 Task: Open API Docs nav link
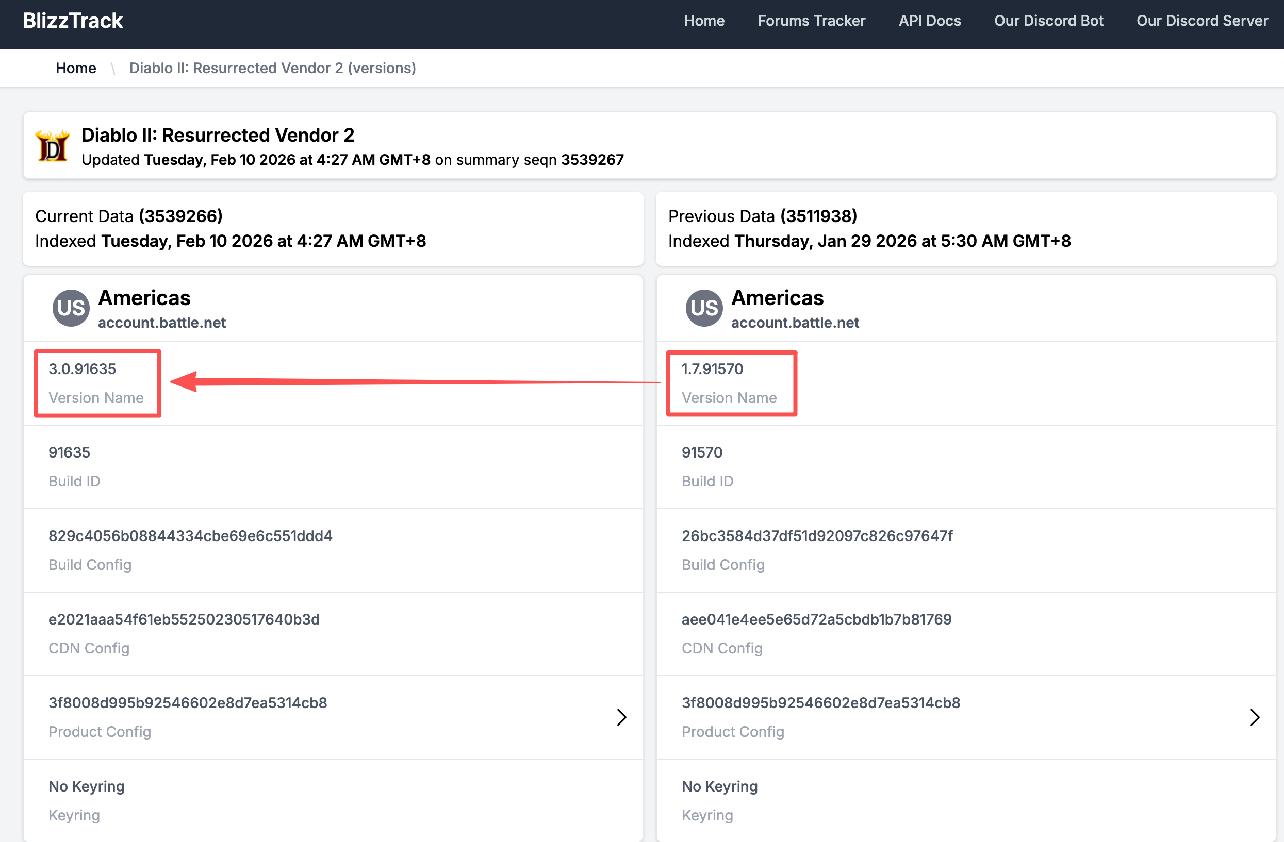click(x=929, y=21)
